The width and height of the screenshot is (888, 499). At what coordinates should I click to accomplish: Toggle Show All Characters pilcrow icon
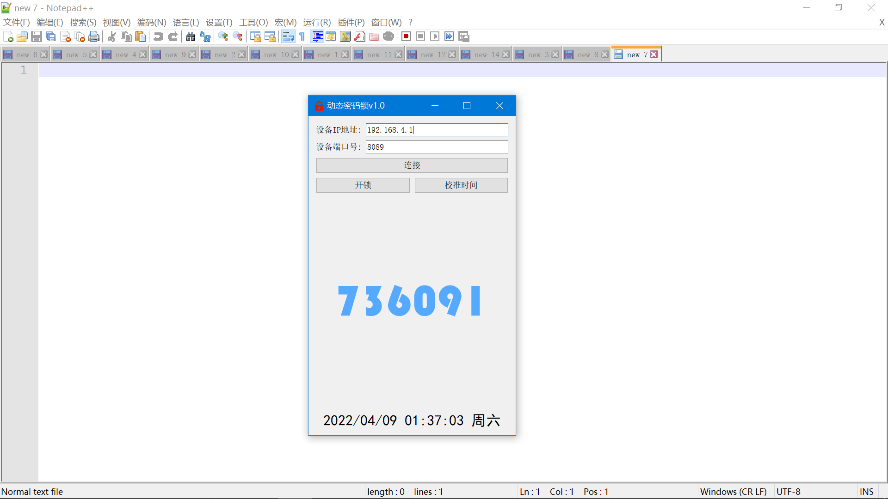coord(302,37)
